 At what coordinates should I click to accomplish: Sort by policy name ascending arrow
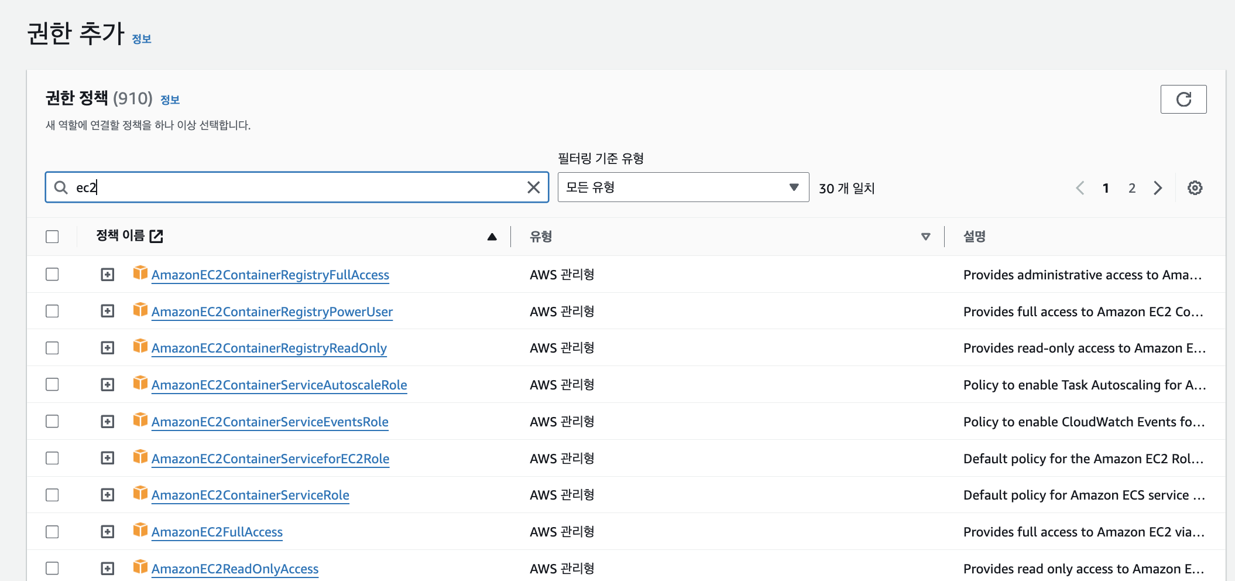492,237
